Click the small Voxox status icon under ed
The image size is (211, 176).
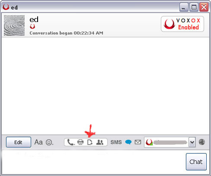click(x=32, y=26)
